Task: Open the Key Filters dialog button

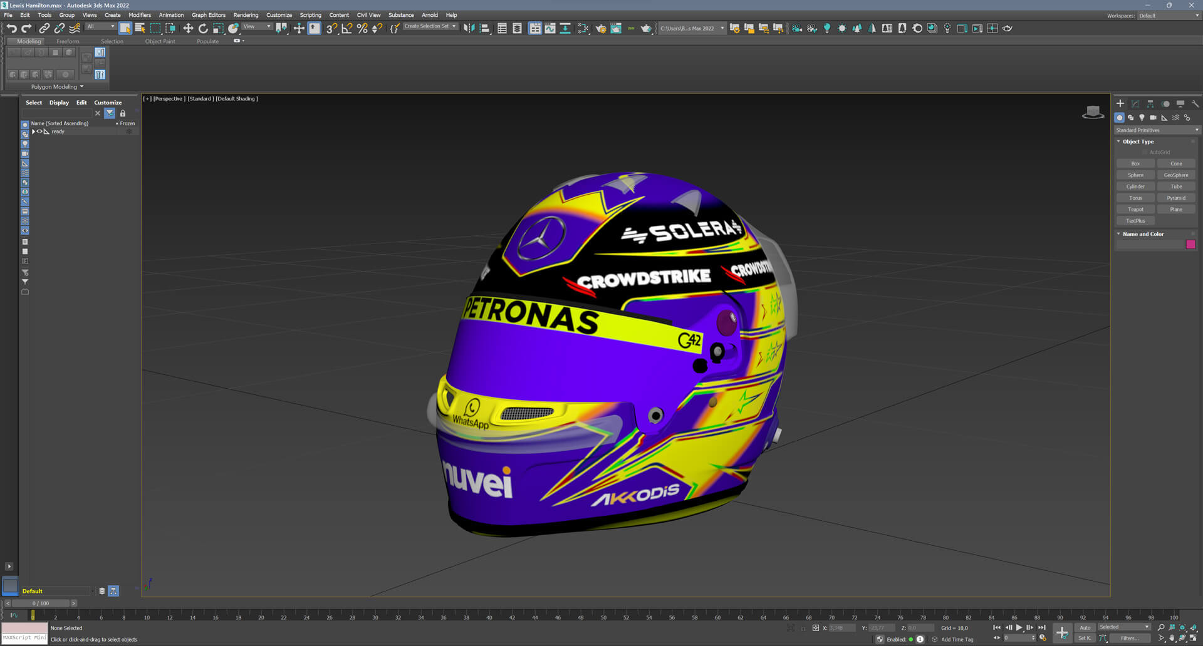Action: point(1130,638)
